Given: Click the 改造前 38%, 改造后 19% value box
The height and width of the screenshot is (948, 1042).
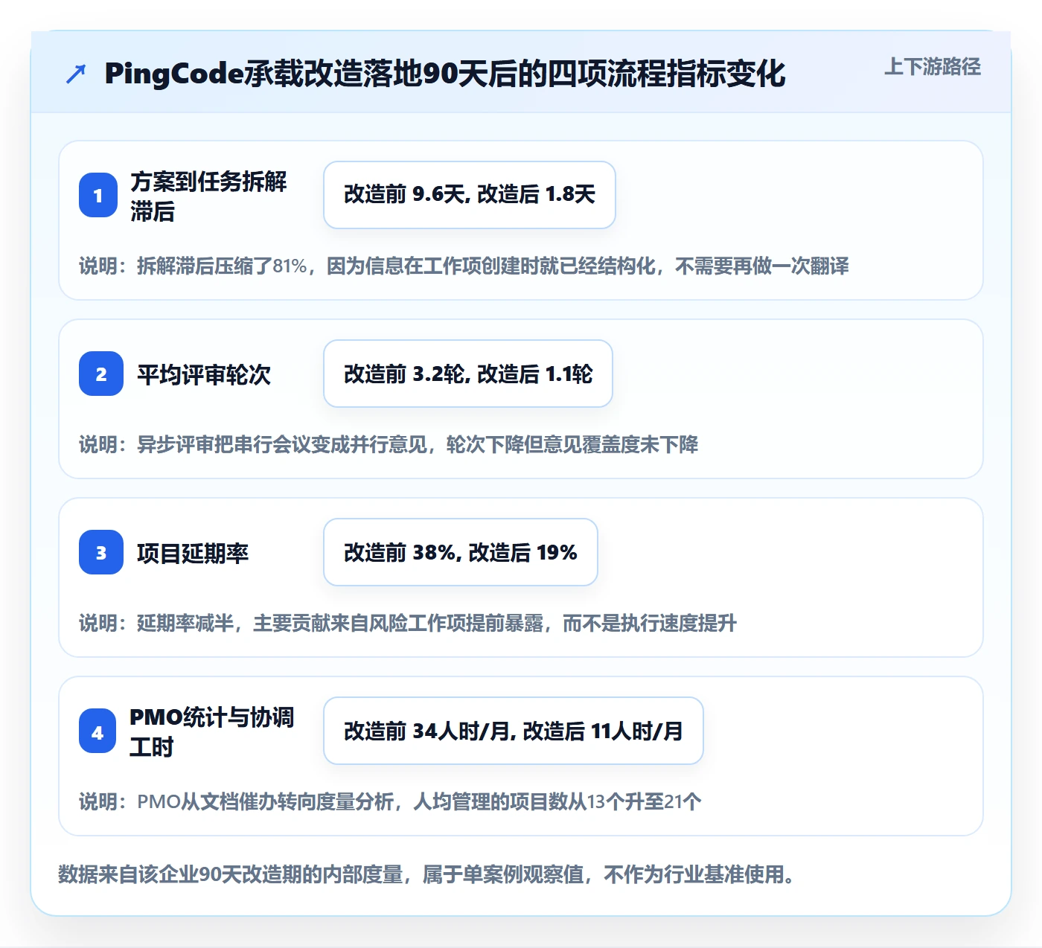Looking at the screenshot, I should click(x=461, y=552).
